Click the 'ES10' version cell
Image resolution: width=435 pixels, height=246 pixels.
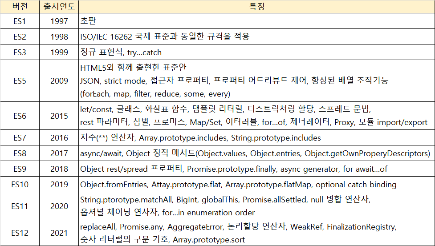(20, 184)
